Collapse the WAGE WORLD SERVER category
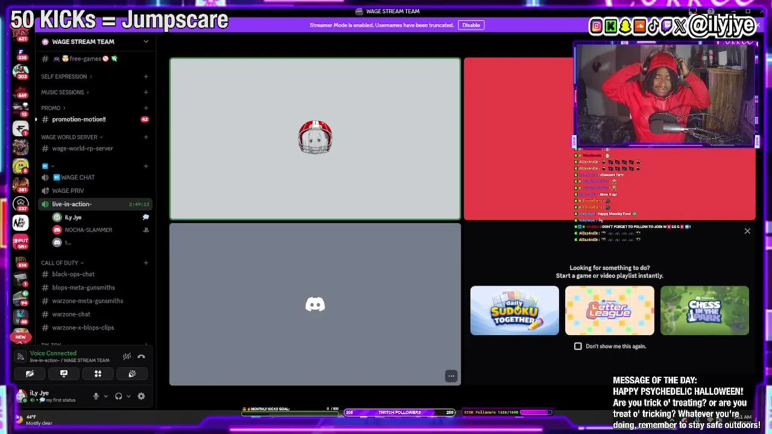This screenshot has height=434, width=772. (x=72, y=137)
